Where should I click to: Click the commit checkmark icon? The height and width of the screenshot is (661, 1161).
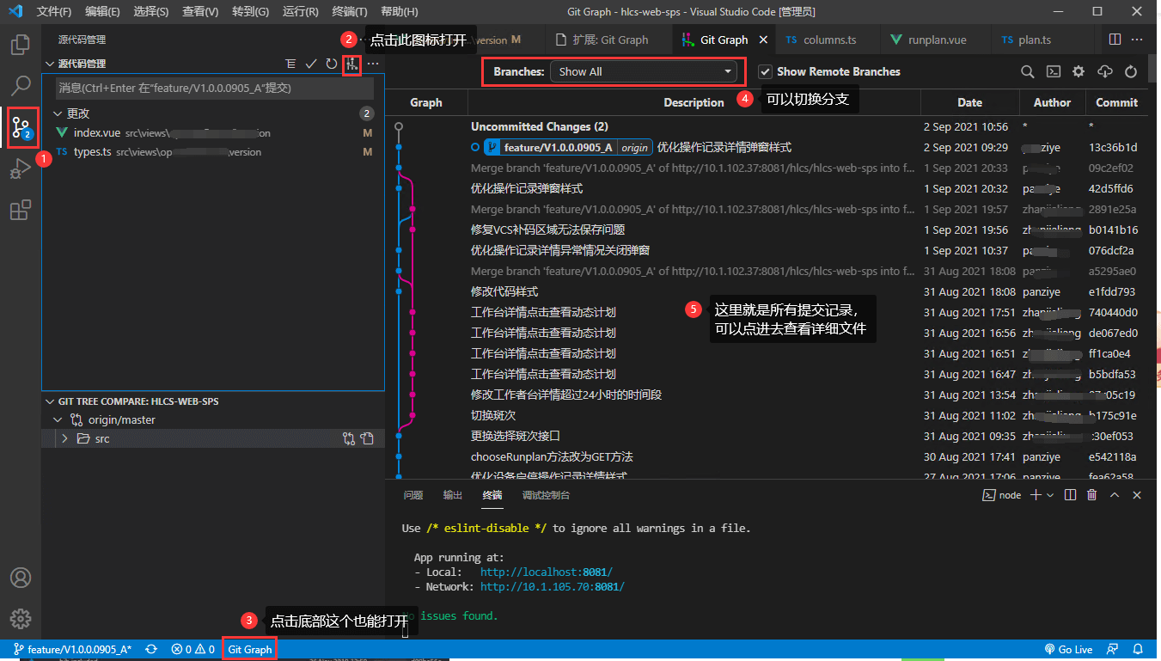(x=311, y=64)
